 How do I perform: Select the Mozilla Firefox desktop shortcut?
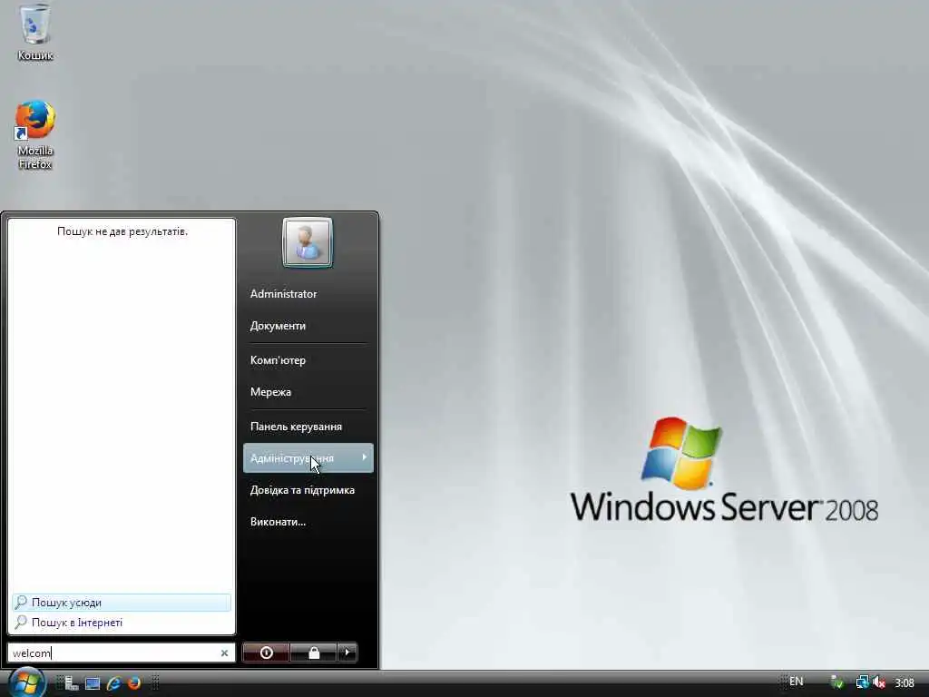(35, 134)
